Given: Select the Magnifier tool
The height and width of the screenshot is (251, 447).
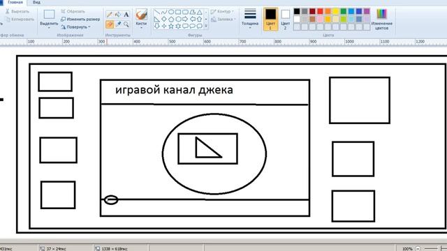Looking at the screenshot, I should 126,24.
